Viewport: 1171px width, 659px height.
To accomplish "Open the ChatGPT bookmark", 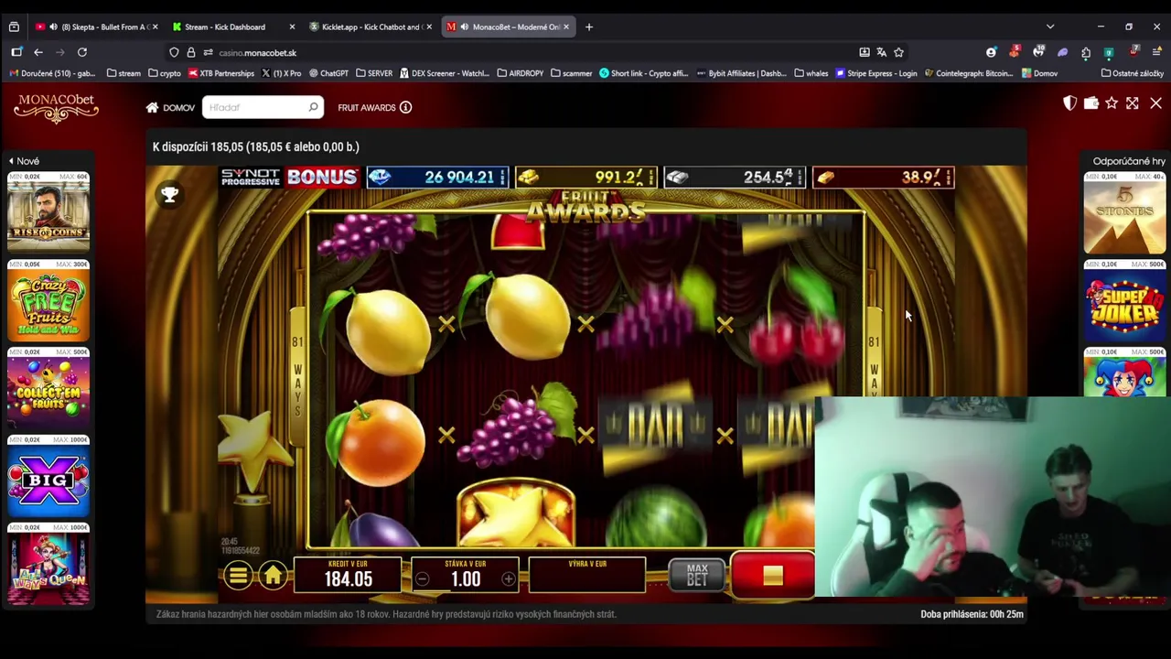I will click(x=328, y=73).
